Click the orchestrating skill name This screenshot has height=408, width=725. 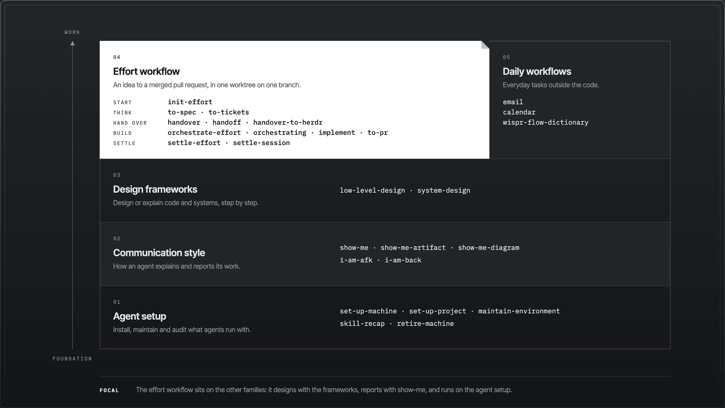280,133
